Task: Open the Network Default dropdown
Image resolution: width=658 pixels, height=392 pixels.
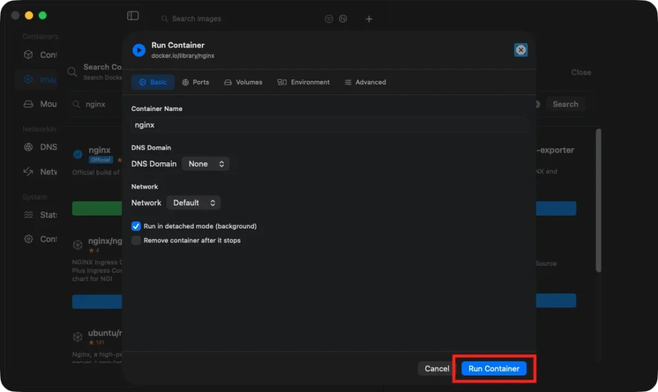Action: [x=193, y=203]
